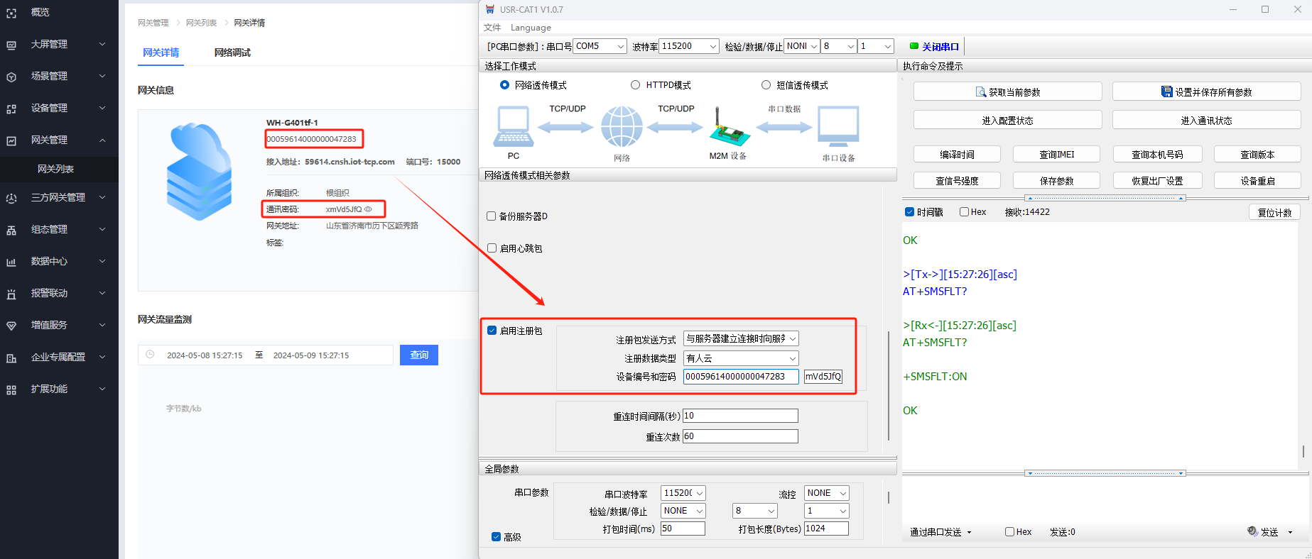1312x559 pixels.
Task: Click the start date 2024-05-08 15:27:15 field
Action: tap(205, 355)
